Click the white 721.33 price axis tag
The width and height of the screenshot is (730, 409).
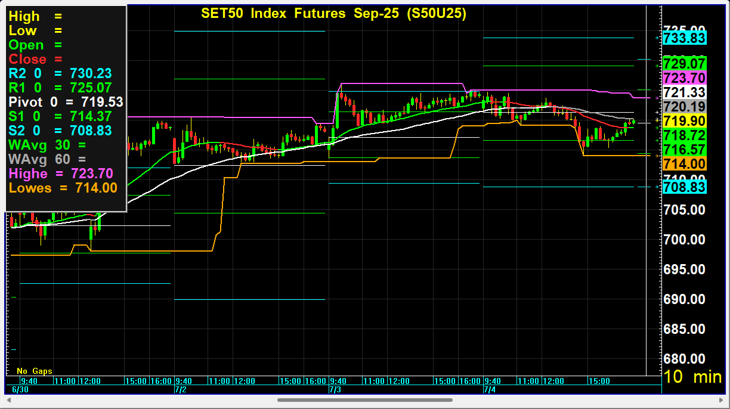point(685,92)
